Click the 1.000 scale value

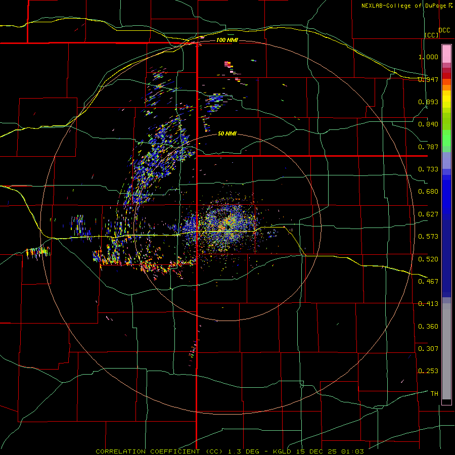(x=428, y=57)
